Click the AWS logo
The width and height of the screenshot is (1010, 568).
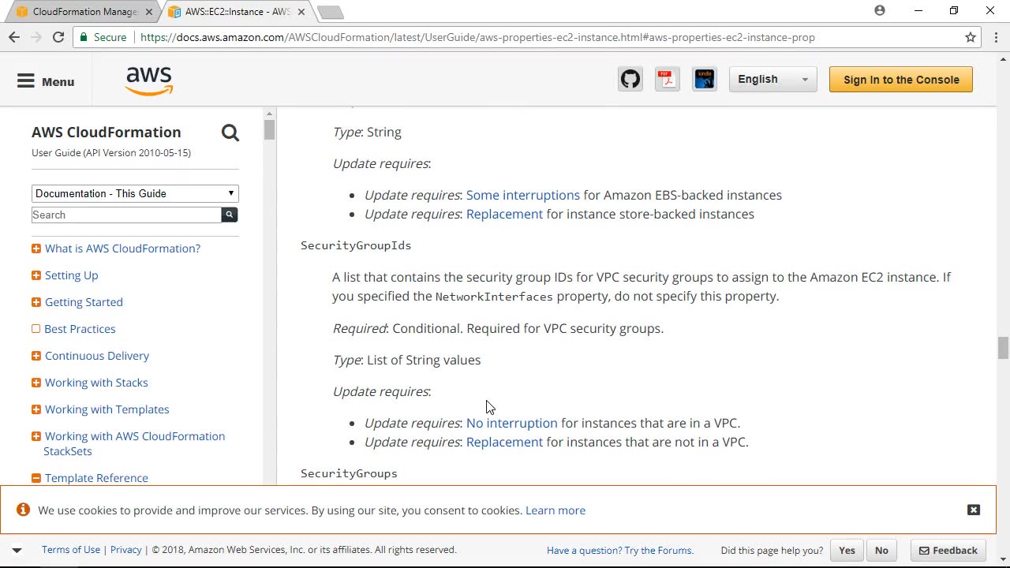(149, 80)
